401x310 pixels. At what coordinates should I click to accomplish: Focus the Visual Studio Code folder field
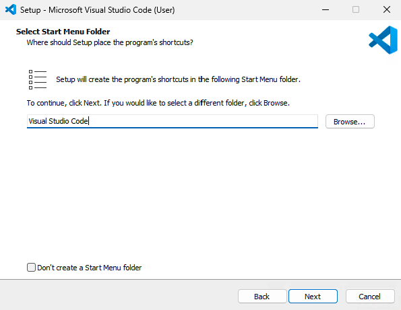click(x=173, y=121)
